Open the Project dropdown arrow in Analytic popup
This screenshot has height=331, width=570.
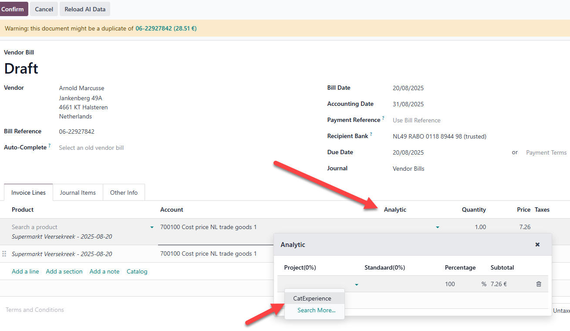coord(356,284)
